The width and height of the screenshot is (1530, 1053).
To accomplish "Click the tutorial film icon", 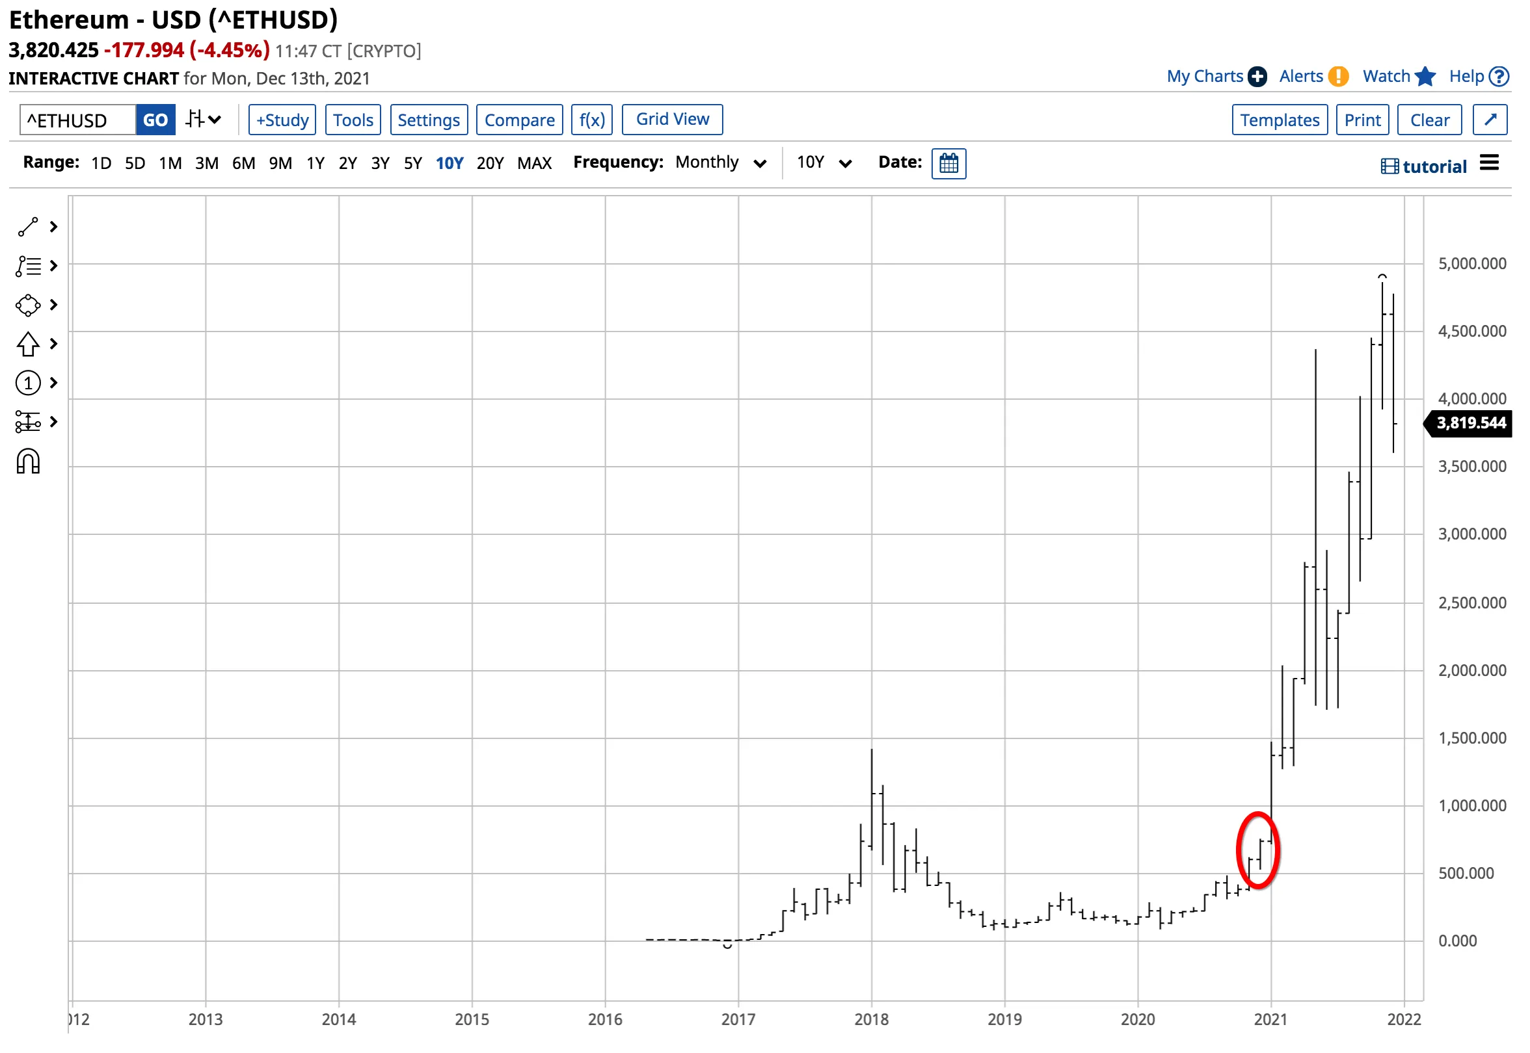I will [1390, 167].
